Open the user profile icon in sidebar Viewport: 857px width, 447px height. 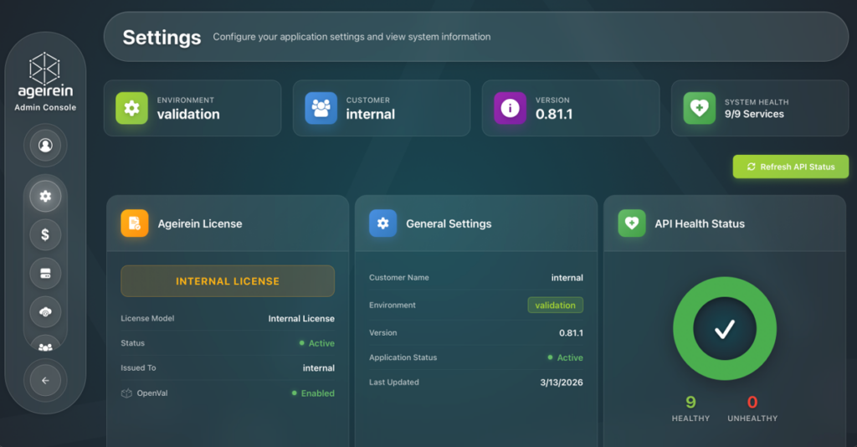(x=45, y=145)
